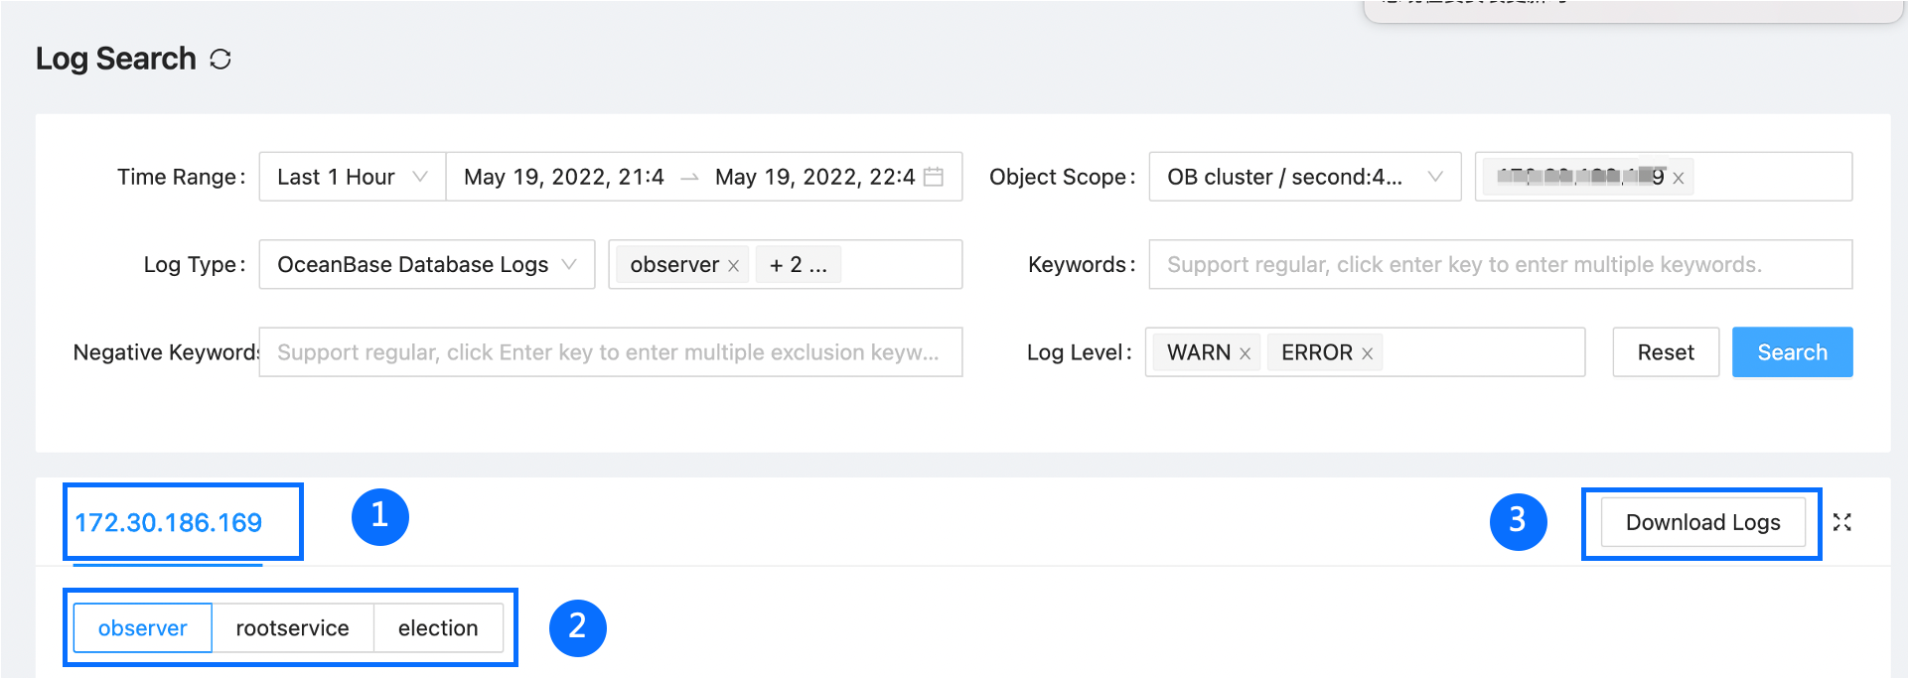Screen dimensions: 1909x679
Task: Remove the selected host IP tag
Action: coord(1679,179)
